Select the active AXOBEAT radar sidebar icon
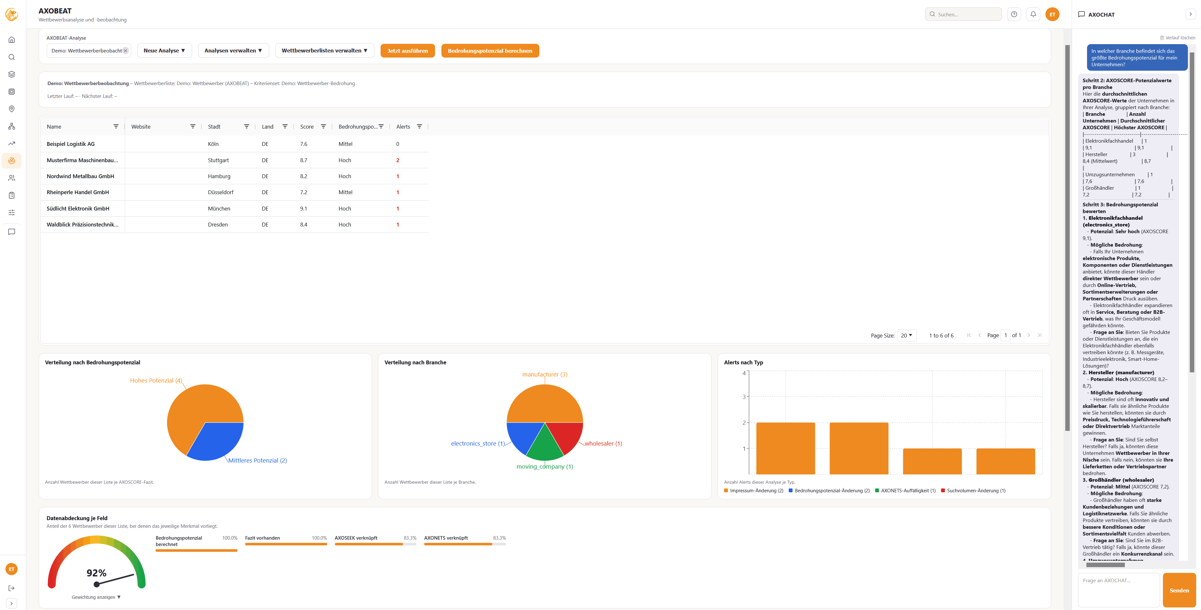The image size is (1201, 610). 12,161
